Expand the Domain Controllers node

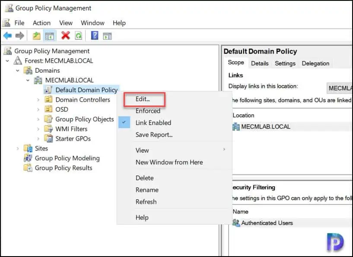(x=38, y=100)
